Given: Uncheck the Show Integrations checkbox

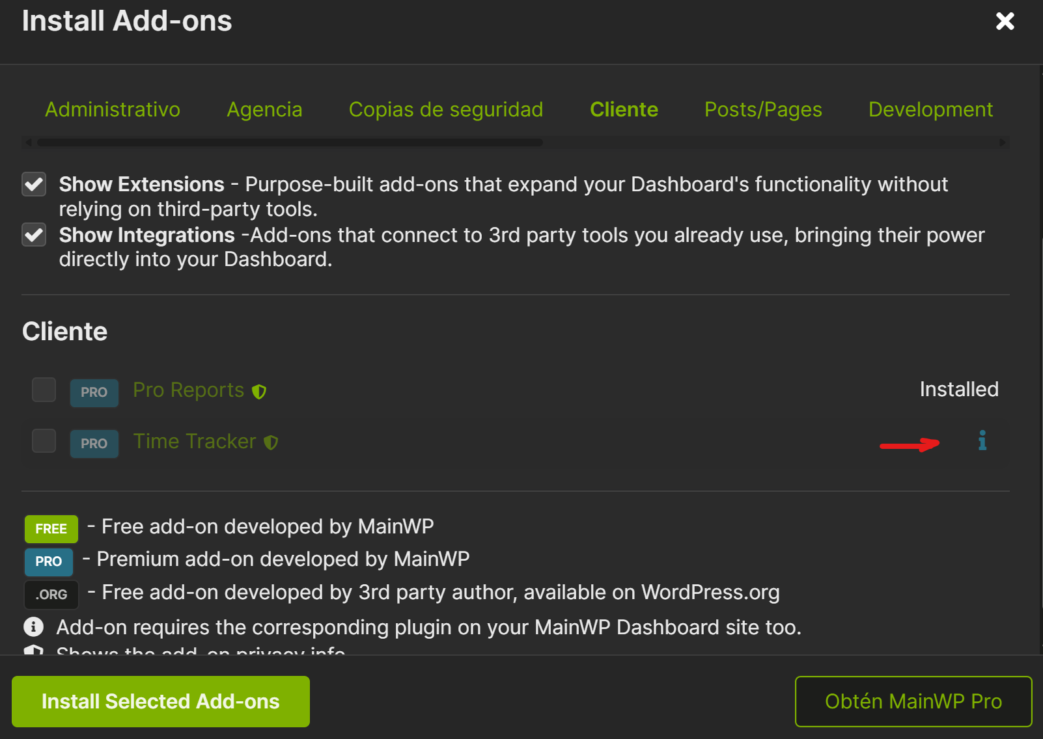Looking at the screenshot, I should point(34,235).
